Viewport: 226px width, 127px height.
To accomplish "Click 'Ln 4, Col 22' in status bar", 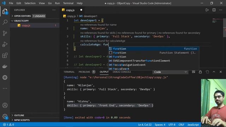I will [x=145, y=125].
